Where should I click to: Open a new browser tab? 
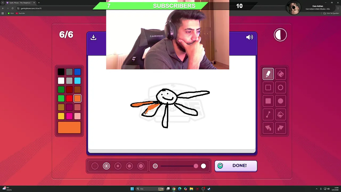click(x=39, y=3)
